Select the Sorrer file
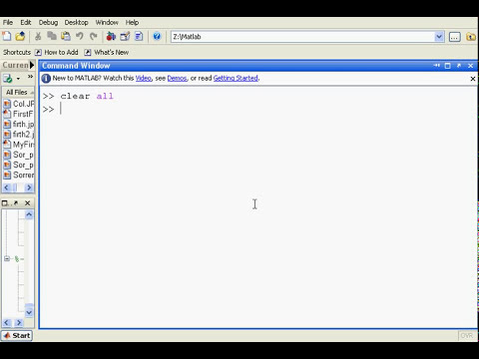 point(19,175)
